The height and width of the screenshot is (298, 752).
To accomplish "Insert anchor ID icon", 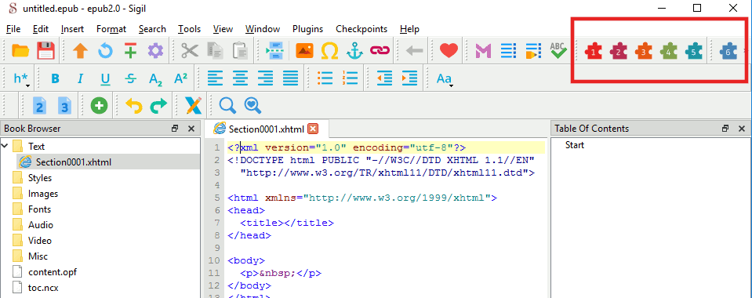I will pyautogui.click(x=354, y=50).
